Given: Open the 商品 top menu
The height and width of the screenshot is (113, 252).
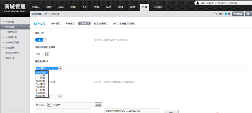Looking at the screenshot, I should coord(61,7).
